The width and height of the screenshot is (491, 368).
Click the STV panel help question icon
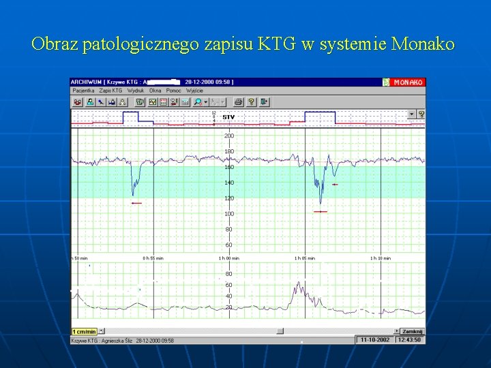click(421, 114)
